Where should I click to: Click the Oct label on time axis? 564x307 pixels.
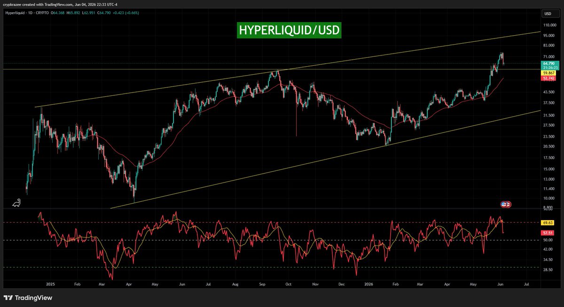click(289, 284)
